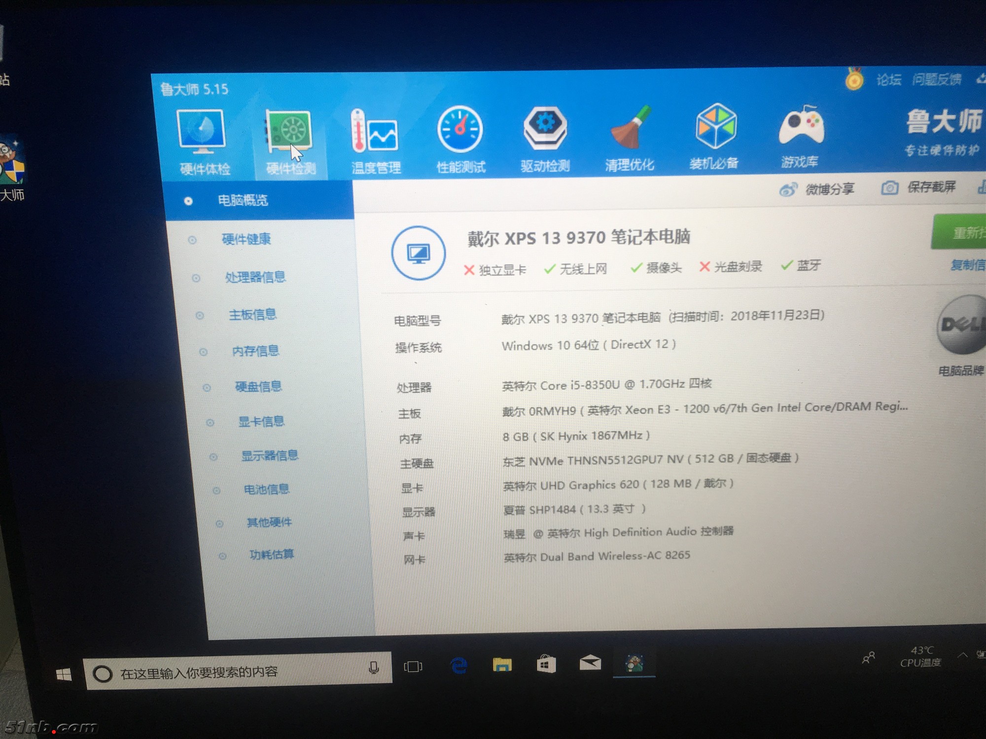Select the 温度管理 temperature management icon
The height and width of the screenshot is (739, 986).
pos(375,132)
